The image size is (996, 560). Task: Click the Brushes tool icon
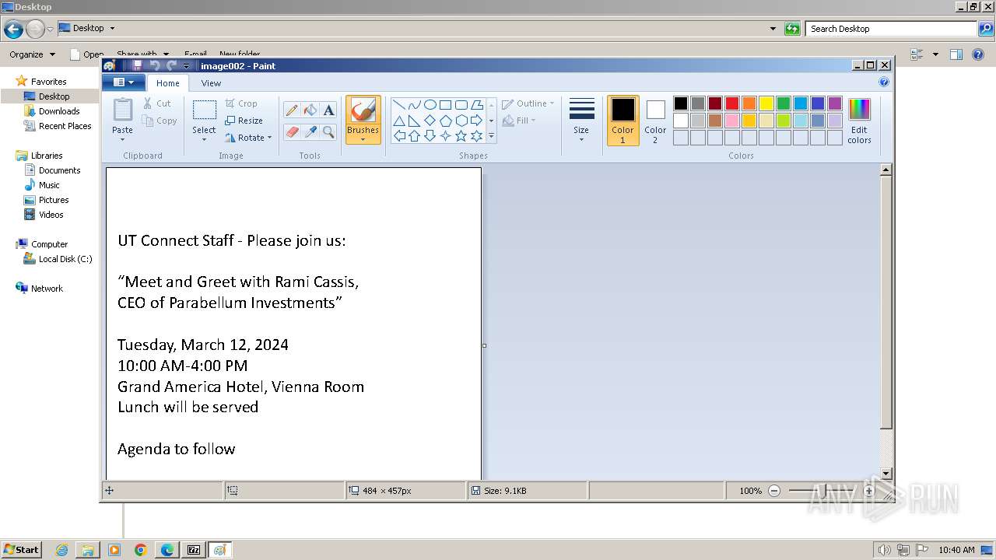point(363,110)
